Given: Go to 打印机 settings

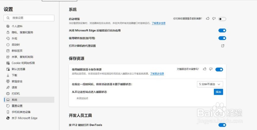Looking at the screenshot, I should pos(29,93).
